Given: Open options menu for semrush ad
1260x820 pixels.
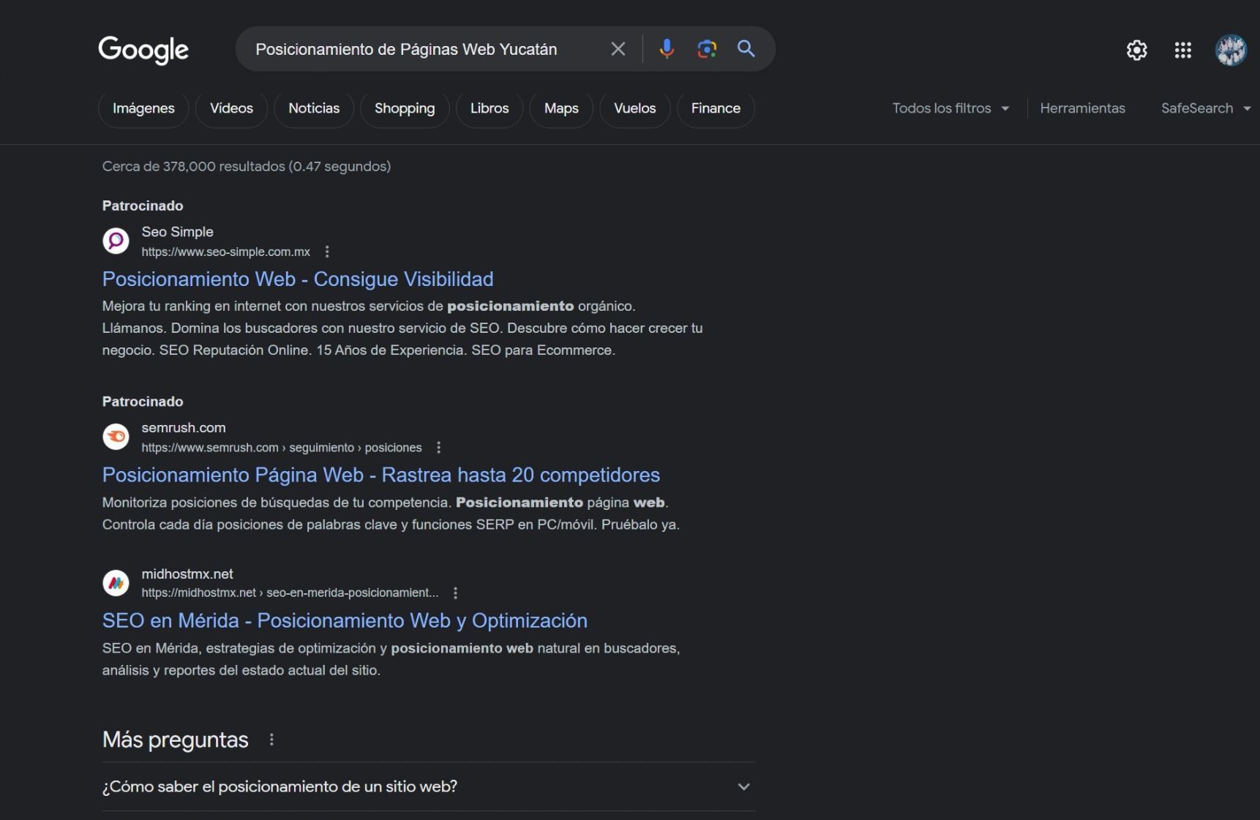Looking at the screenshot, I should point(438,448).
